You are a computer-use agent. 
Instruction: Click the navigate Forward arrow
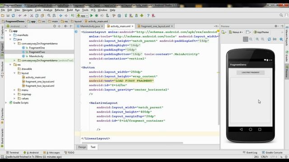[x=66, y=16]
